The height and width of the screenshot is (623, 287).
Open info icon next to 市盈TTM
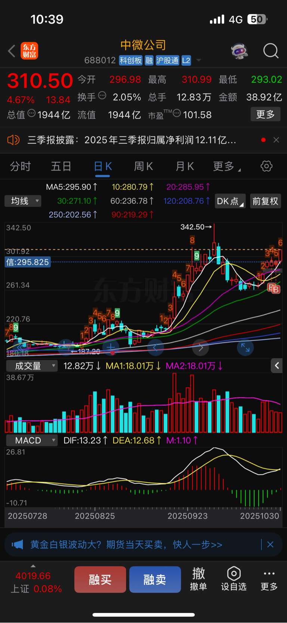pos(177,113)
